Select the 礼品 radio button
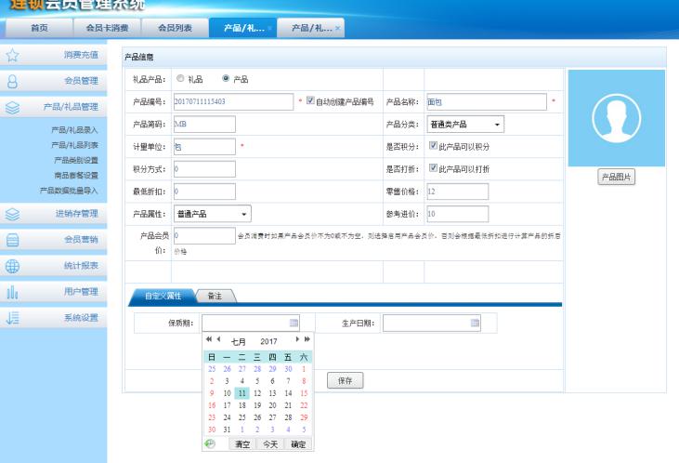679x463 pixels. [x=180, y=79]
